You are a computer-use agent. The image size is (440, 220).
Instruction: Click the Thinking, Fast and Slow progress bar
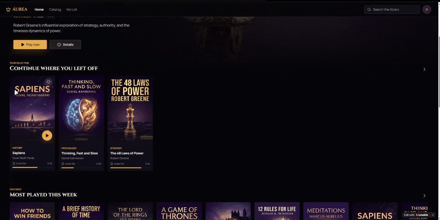coord(81,168)
